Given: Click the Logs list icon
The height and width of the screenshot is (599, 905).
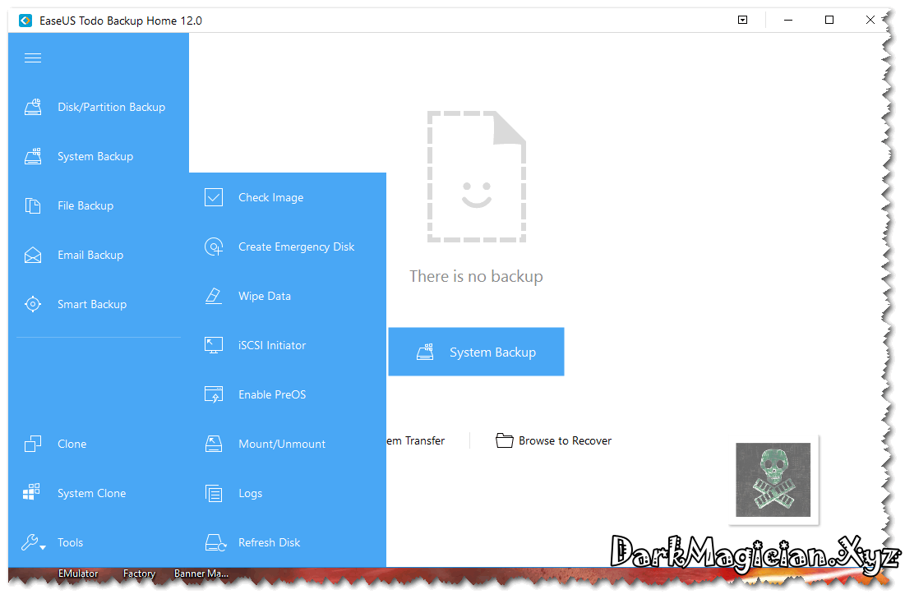Looking at the screenshot, I should (214, 493).
